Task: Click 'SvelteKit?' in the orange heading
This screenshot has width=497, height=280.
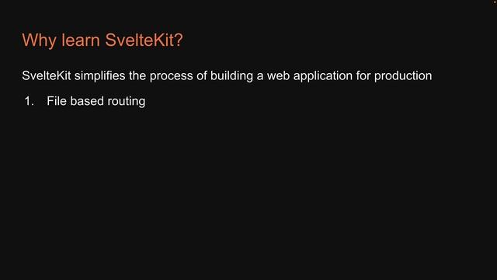Action: tap(144, 40)
